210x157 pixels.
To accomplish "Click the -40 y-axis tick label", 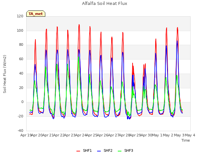I will pos(20,131).
